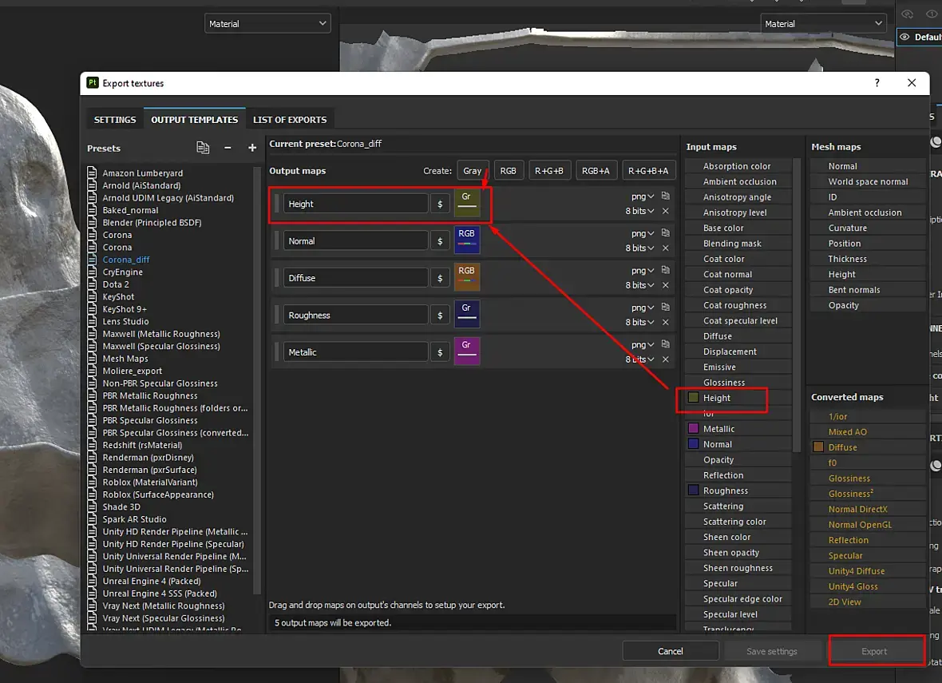Add a new preset with the plus icon

point(252,148)
